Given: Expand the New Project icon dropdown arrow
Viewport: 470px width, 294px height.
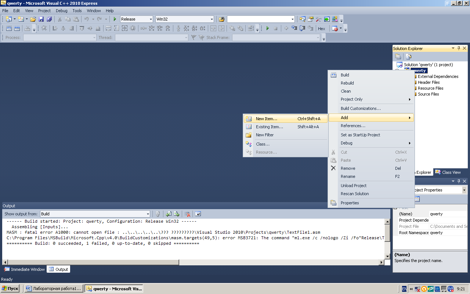Looking at the screenshot, I should [15, 19].
